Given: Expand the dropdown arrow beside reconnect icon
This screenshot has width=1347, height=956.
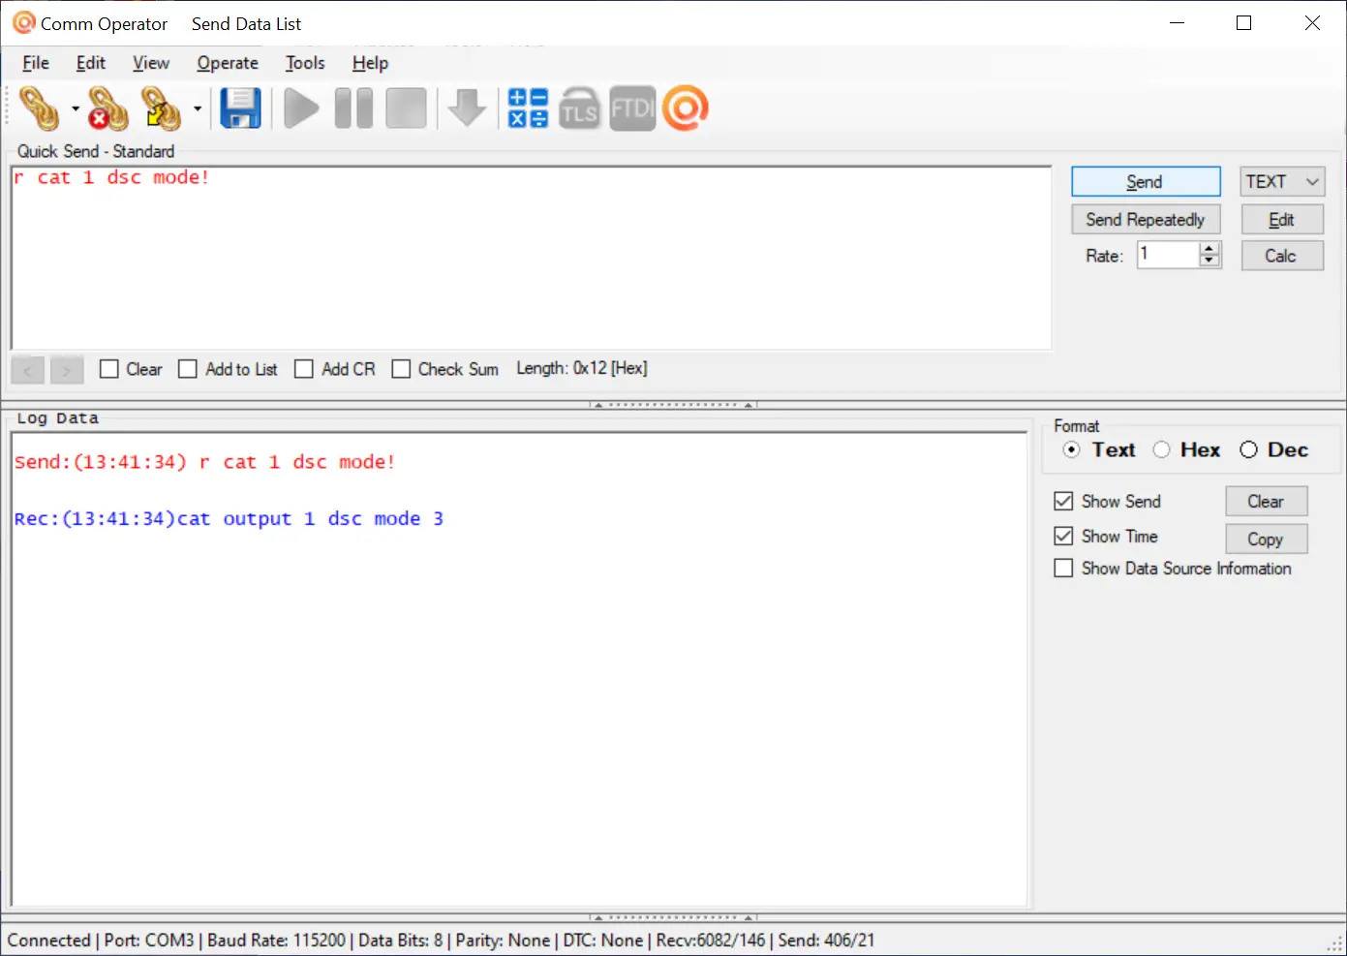Looking at the screenshot, I should point(198,109).
